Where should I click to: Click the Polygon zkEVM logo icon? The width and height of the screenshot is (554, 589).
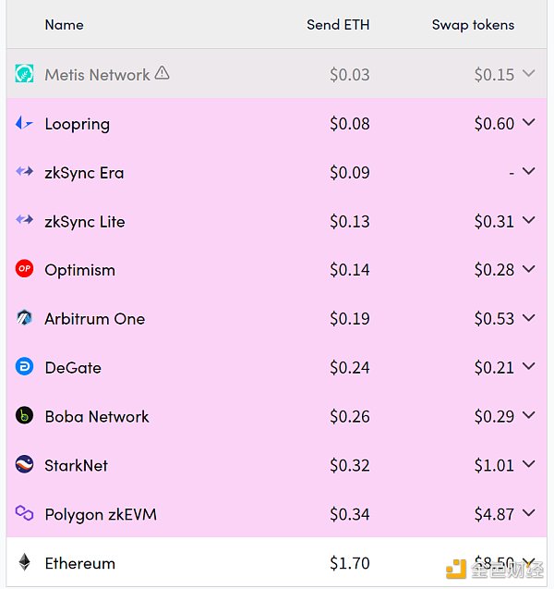tap(25, 513)
